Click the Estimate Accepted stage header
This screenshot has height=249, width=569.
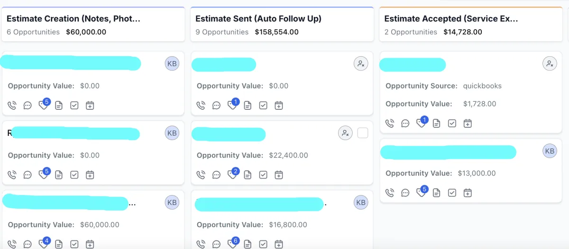451,19
